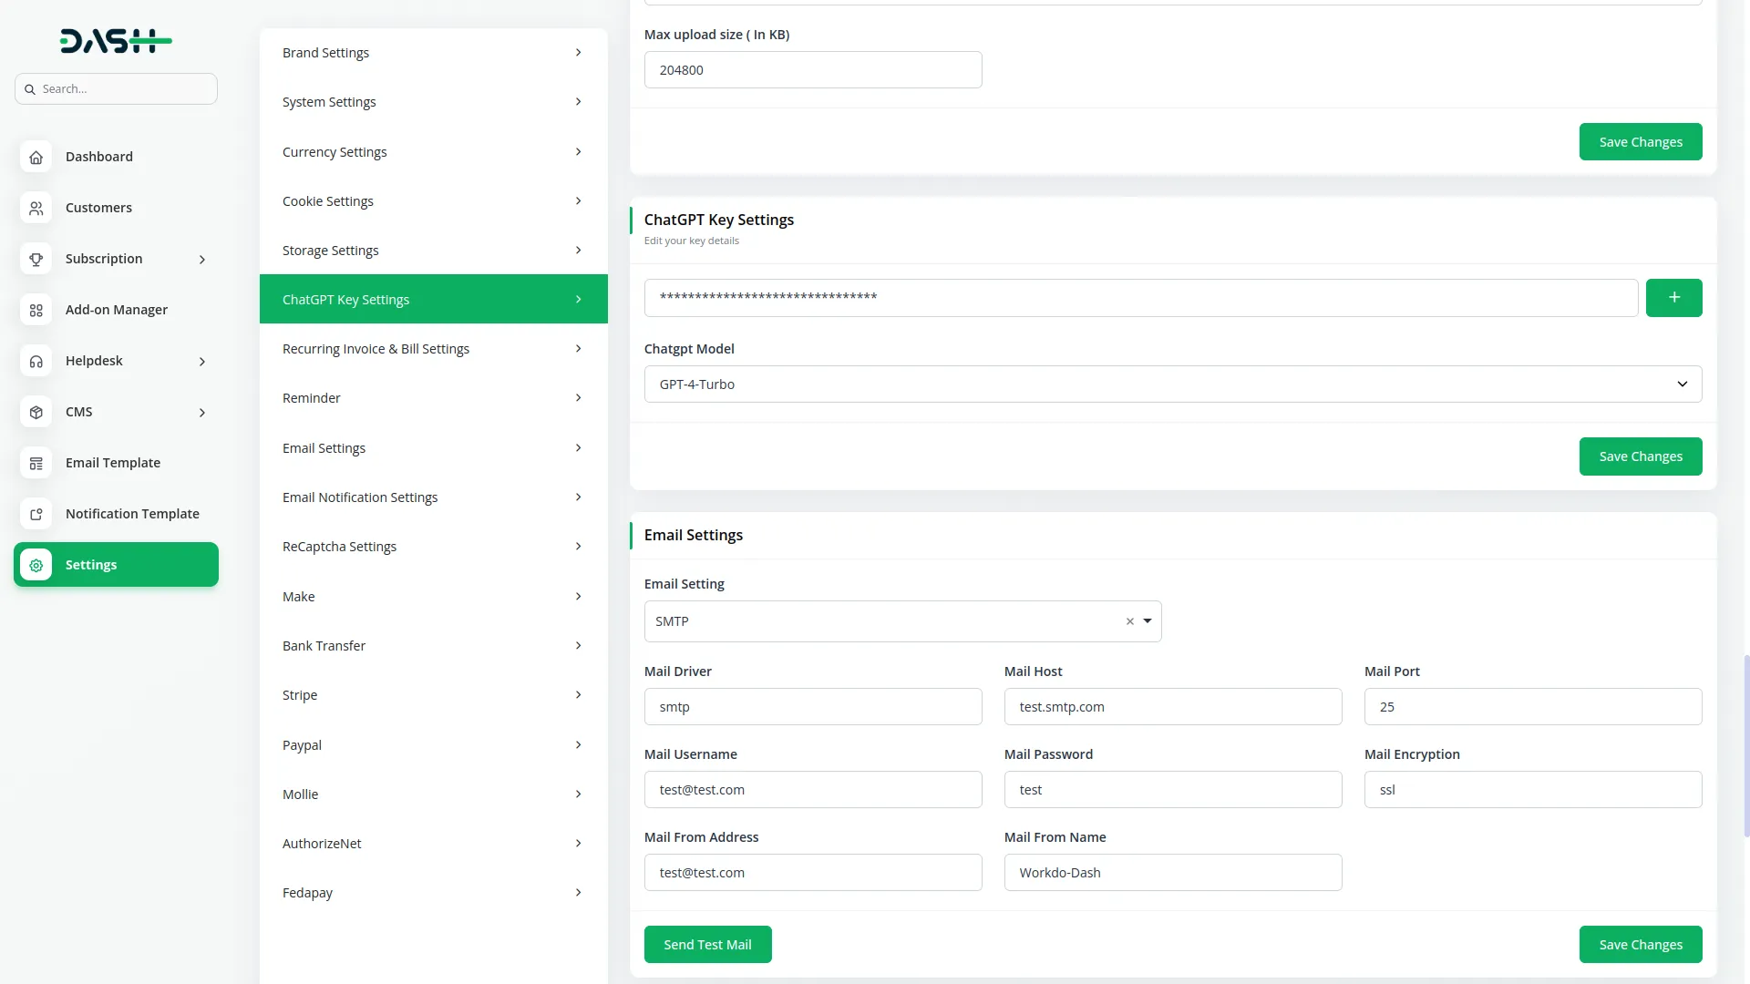Click the green plus to add key

(x=1674, y=297)
